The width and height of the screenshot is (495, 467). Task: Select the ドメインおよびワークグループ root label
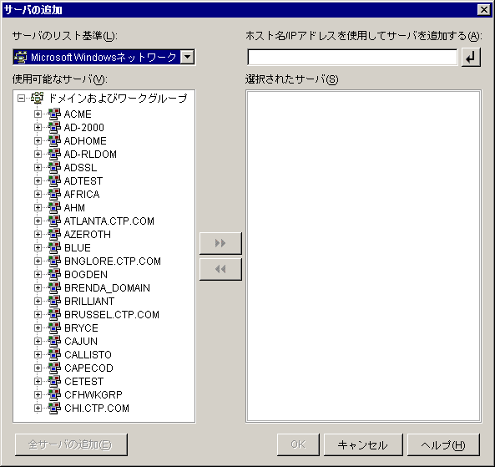click(118, 99)
